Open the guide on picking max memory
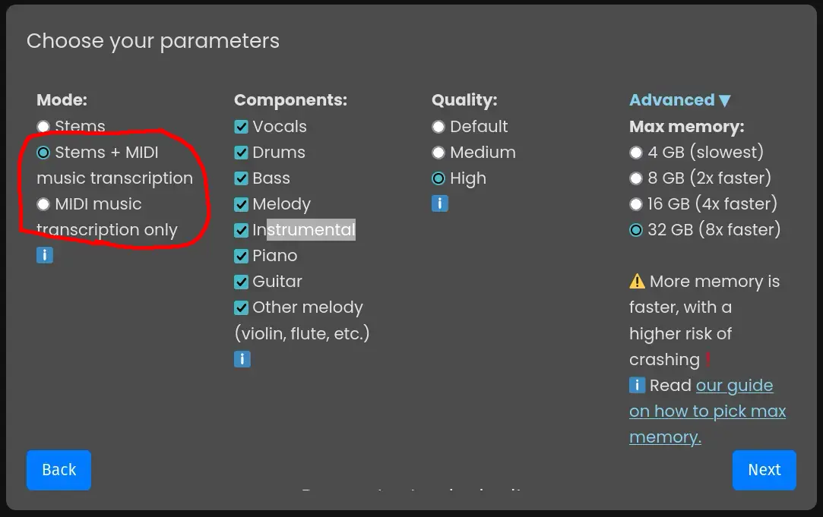Screen dimensions: 823x517 click(707, 411)
